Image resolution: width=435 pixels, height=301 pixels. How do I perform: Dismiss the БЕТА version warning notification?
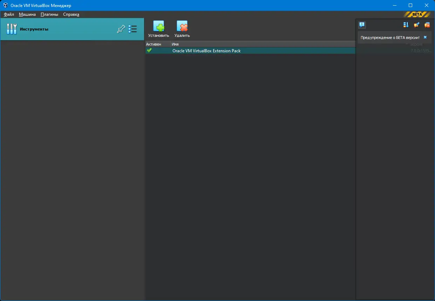[x=425, y=37]
